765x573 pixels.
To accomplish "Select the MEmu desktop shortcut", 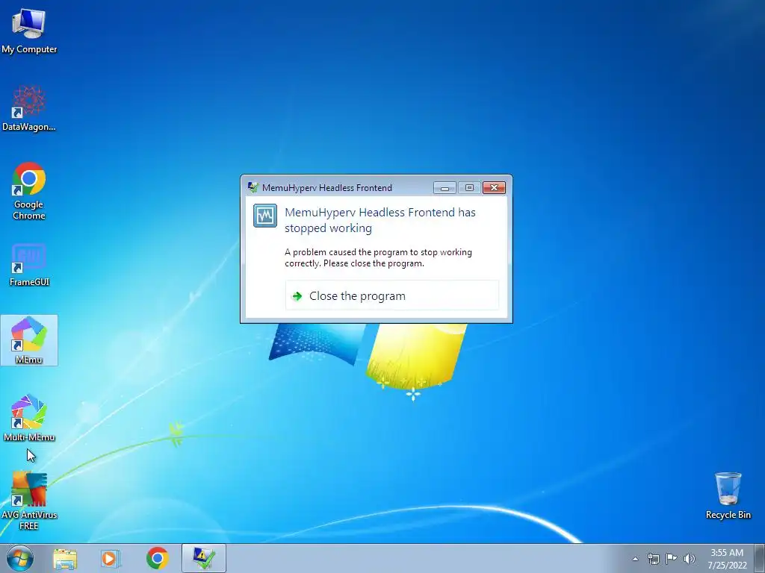I will pyautogui.click(x=29, y=340).
